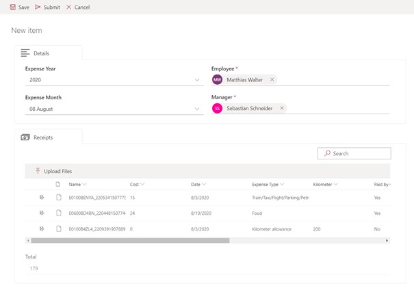This screenshot has width=414, height=288.
Task: Click date 8/10/2020
Action: pos(201,213)
